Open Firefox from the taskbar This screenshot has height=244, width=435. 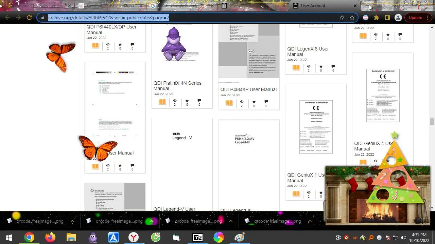pos(50,238)
